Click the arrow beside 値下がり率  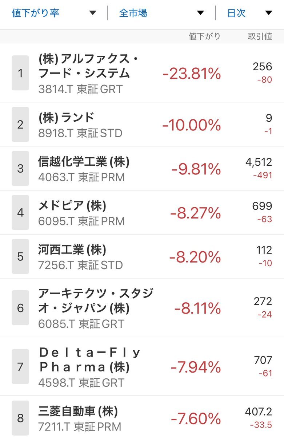[x=93, y=13]
